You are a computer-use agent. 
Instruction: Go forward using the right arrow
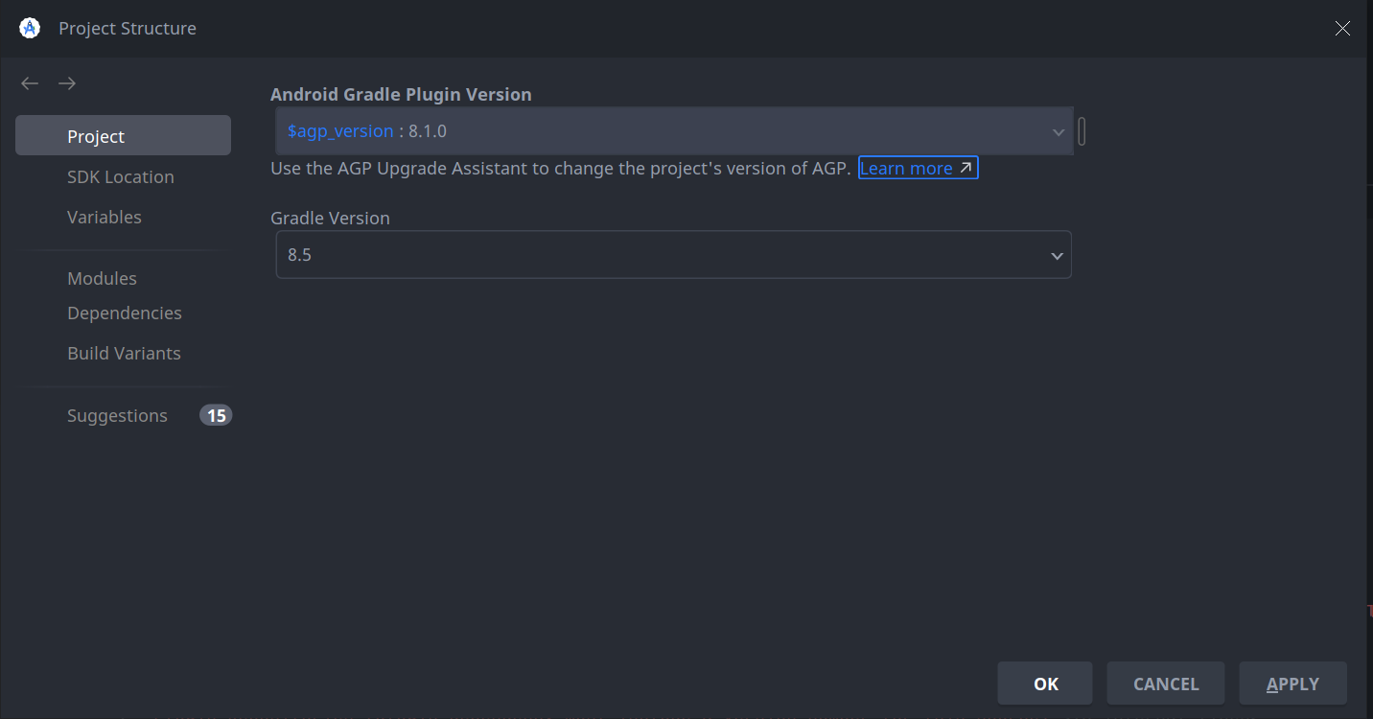pyautogui.click(x=66, y=83)
